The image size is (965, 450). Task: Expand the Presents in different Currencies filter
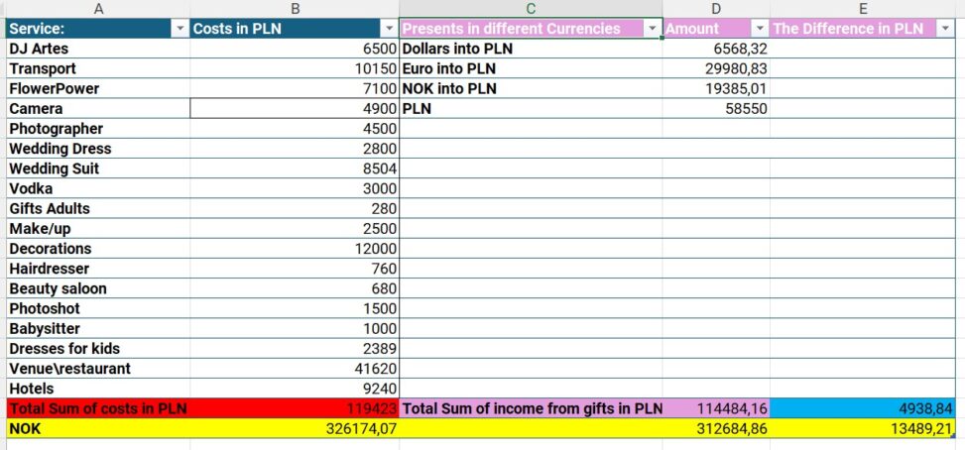653,29
